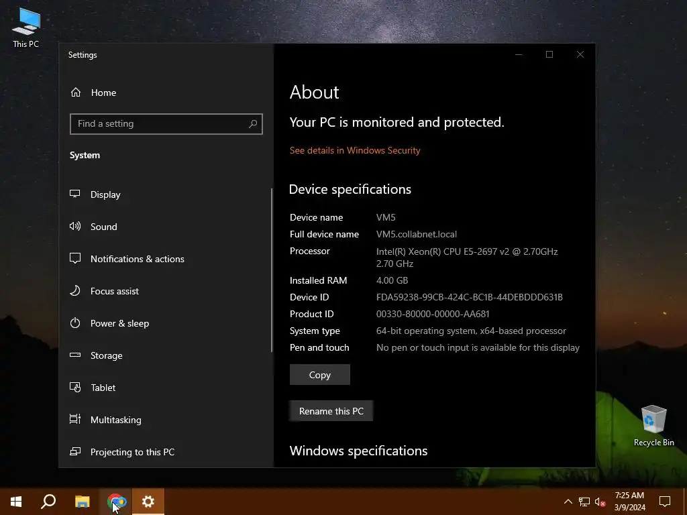Screen dimensions: 687x515
Task: Click the Projecting to this PC icon
Action: (x=75, y=451)
